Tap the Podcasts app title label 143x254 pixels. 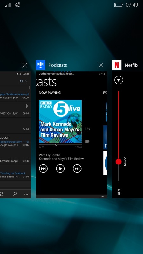[x=58, y=65]
